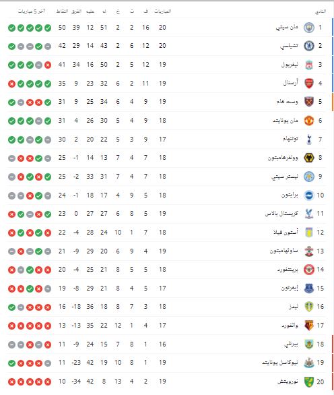
Task: Open the كريستال بالاس team link
Action: click(x=281, y=214)
